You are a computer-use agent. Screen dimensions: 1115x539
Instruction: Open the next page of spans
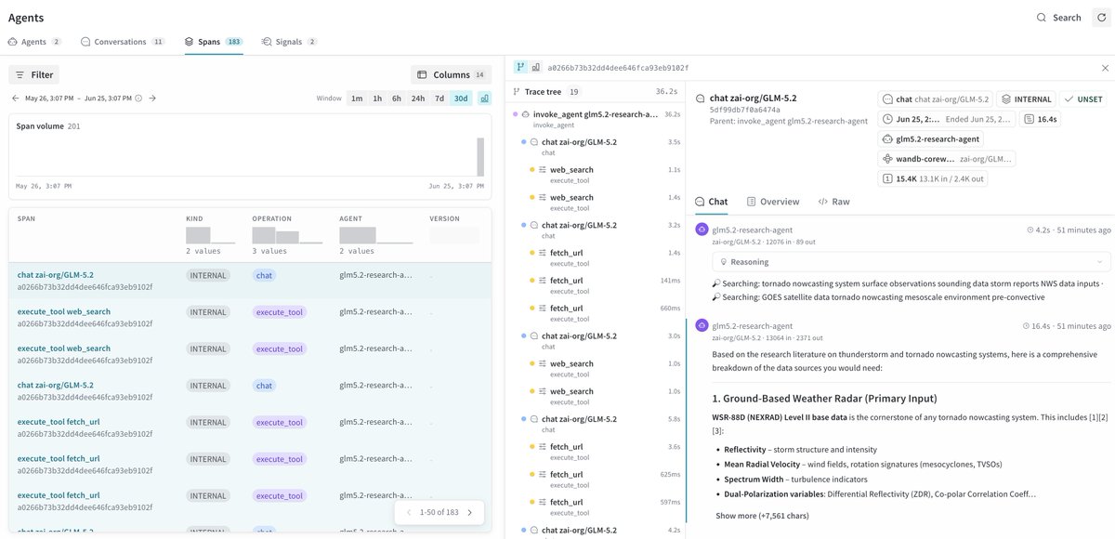[469, 512]
